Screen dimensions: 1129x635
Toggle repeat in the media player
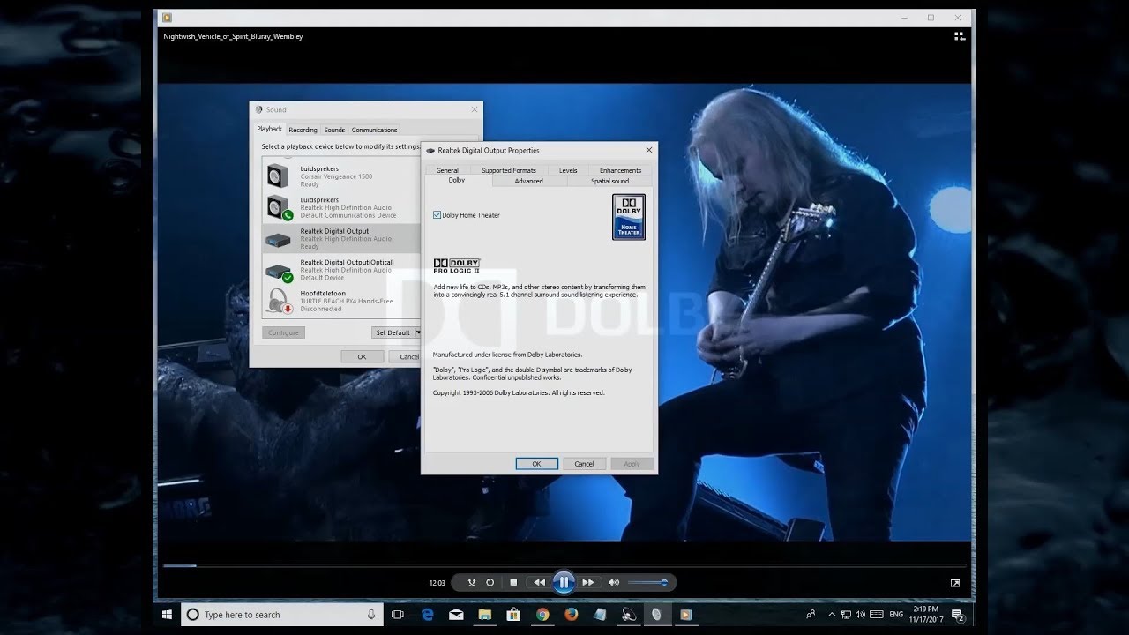pyautogui.click(x=490, y=582)
